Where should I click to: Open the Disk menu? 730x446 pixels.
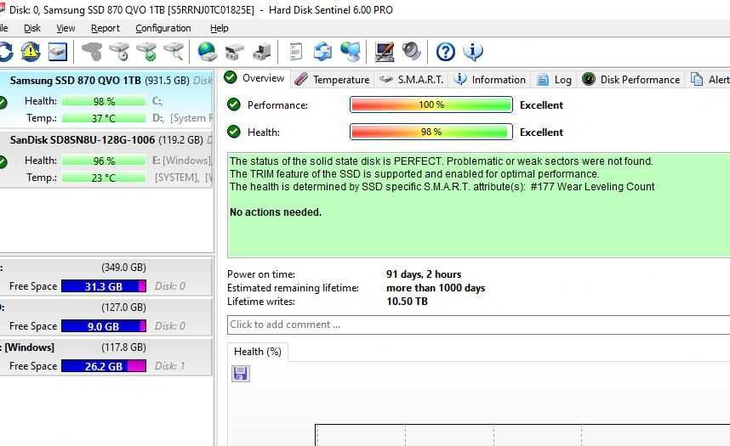(x=32, y=28)
